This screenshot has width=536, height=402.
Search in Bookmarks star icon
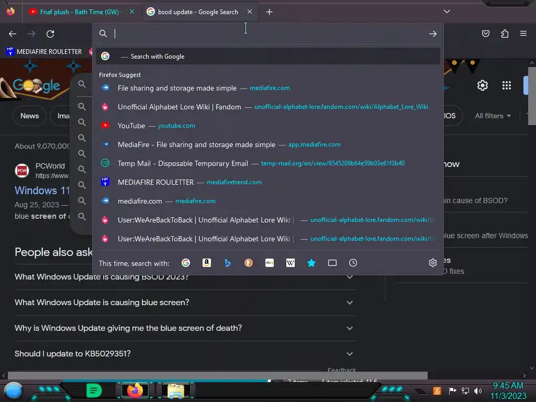point(311,263)
